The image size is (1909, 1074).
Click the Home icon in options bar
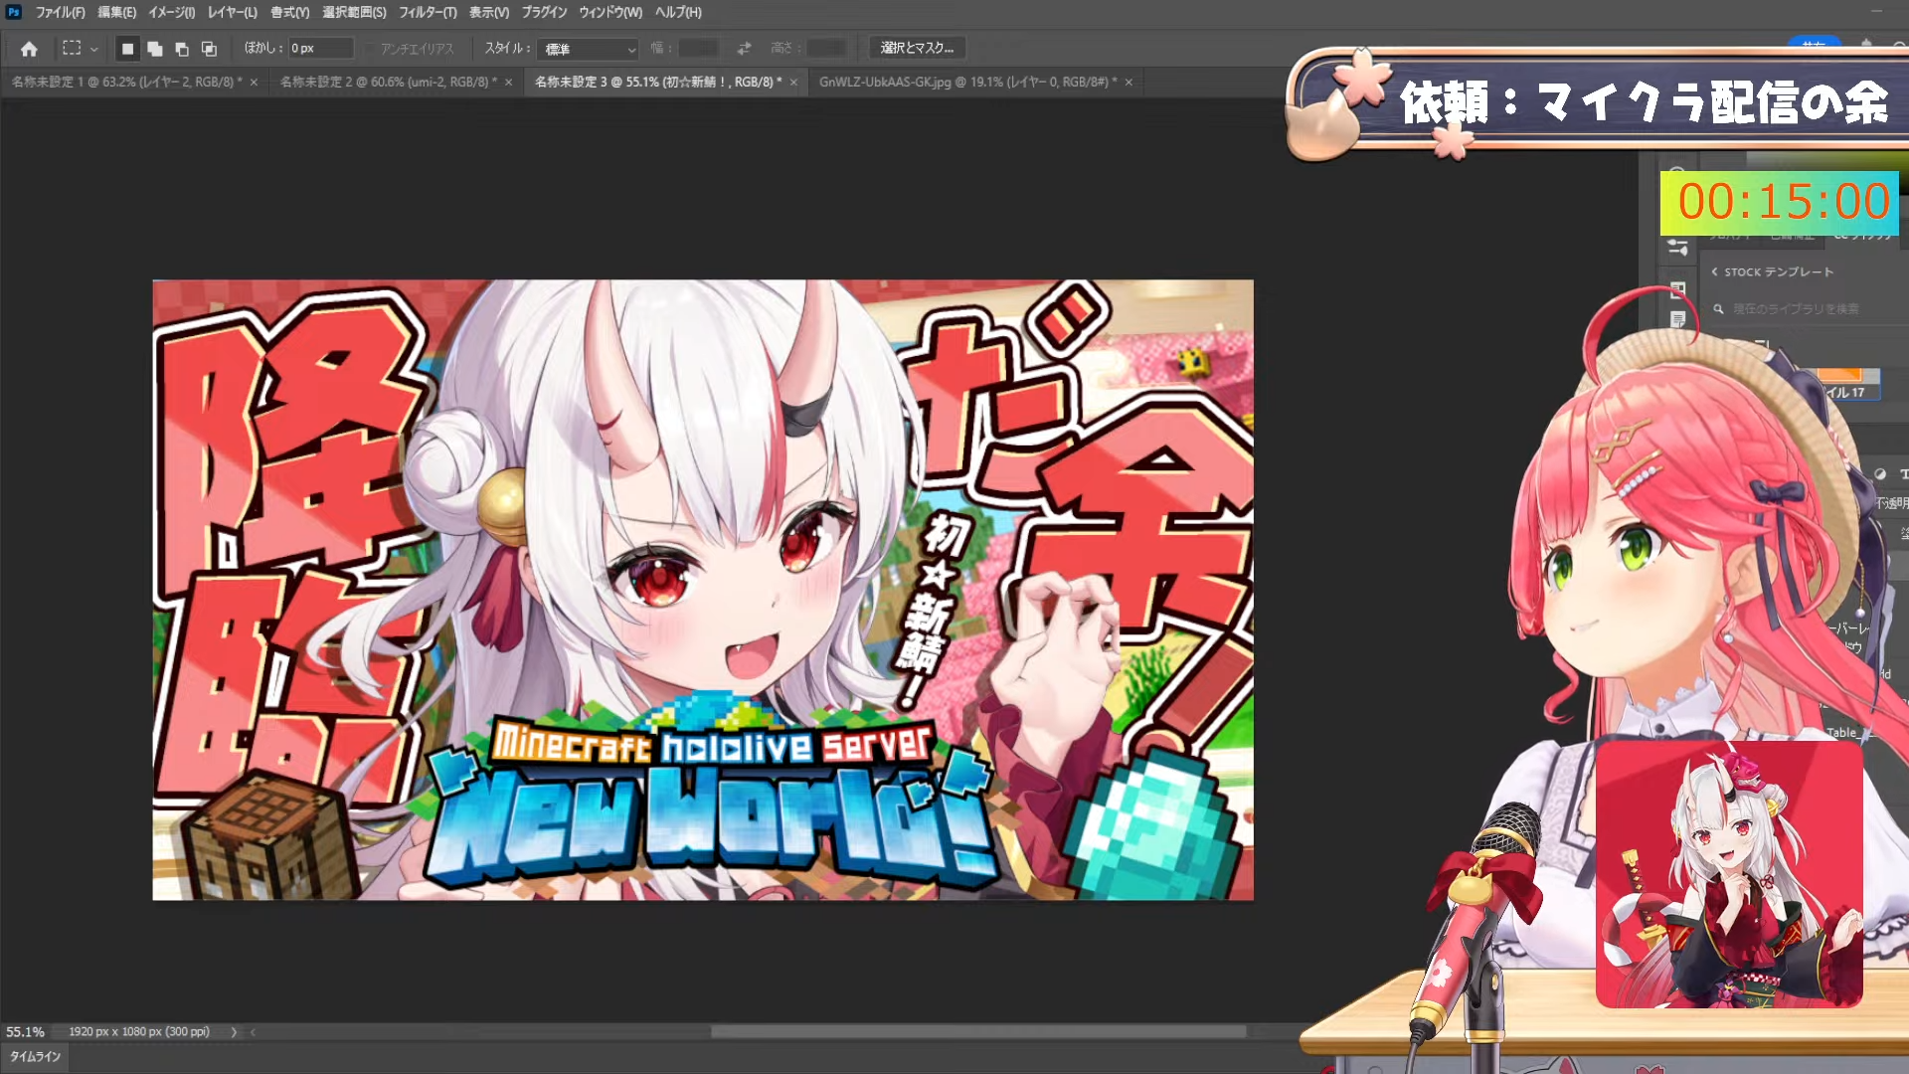click(x=29, y=49)
